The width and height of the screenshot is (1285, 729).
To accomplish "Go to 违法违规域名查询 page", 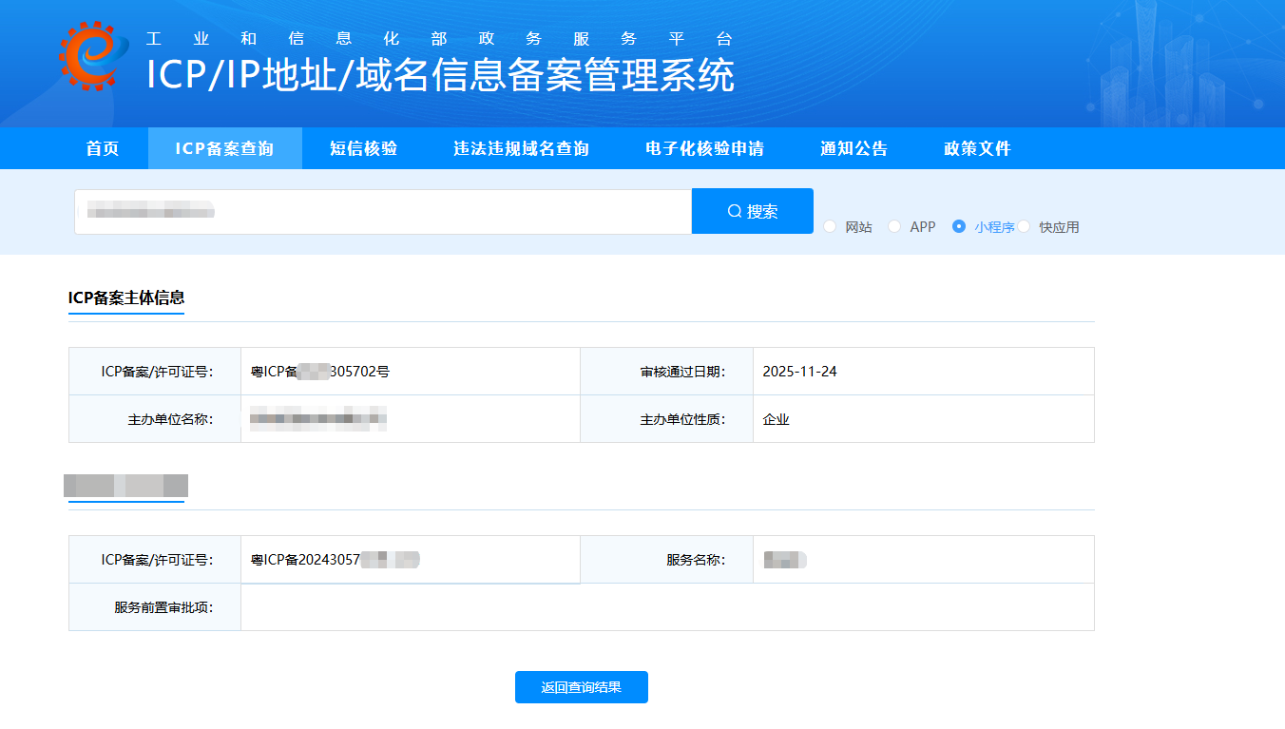I will pos(521,148).
